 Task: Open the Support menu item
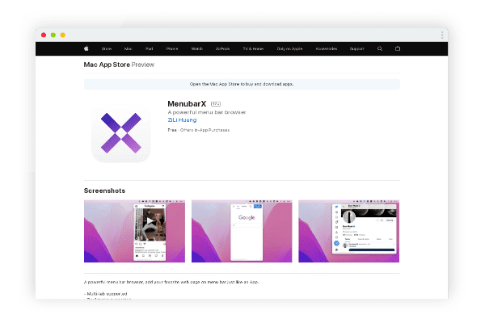[x=357, y=48]
